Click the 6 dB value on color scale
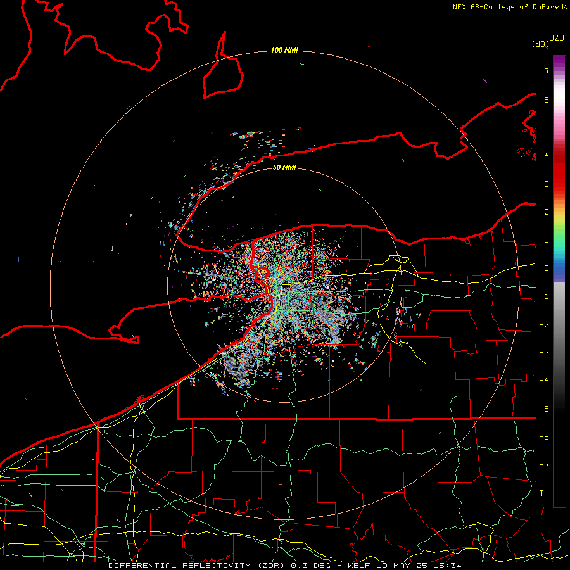 tap(547, 99)
